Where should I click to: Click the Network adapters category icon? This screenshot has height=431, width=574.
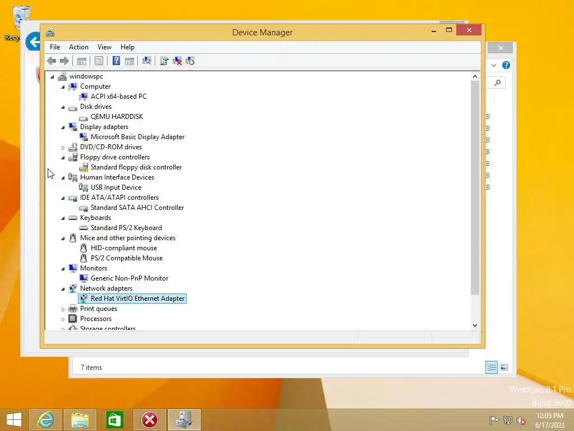coord(73,288)
